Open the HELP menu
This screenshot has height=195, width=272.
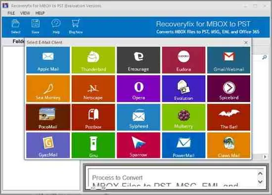40,13
